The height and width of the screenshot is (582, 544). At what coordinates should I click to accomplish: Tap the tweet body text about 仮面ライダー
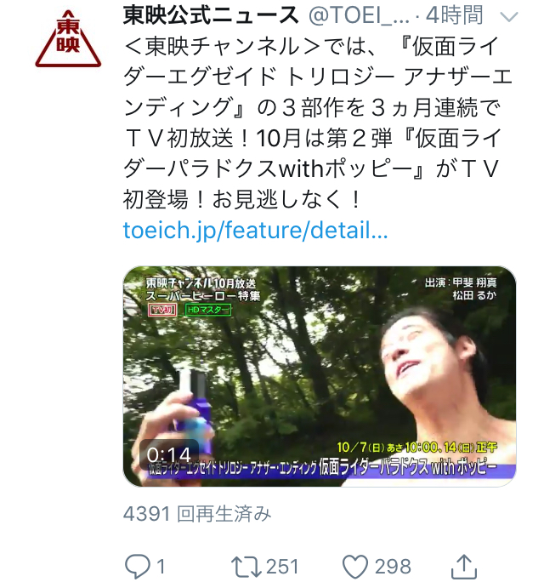pos(317,123)
